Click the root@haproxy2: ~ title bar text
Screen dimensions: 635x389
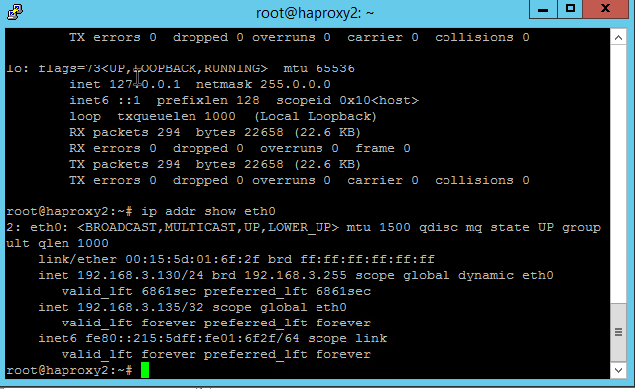[315, 13]
